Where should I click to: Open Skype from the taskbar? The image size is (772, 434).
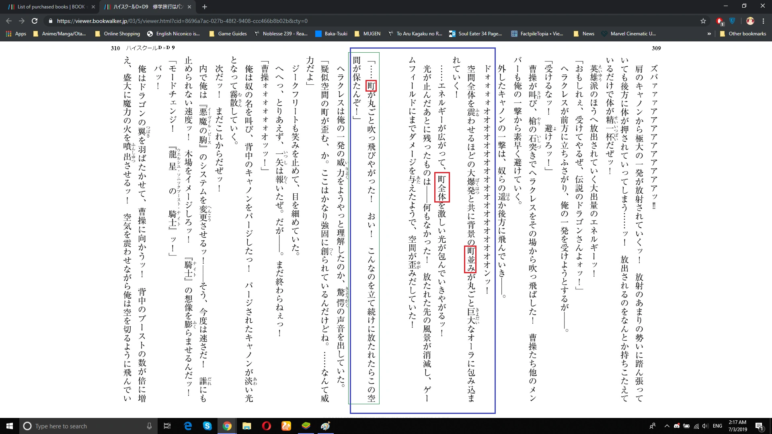click(207, 426)
